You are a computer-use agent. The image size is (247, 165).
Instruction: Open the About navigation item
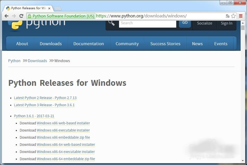tap(22, 44)
